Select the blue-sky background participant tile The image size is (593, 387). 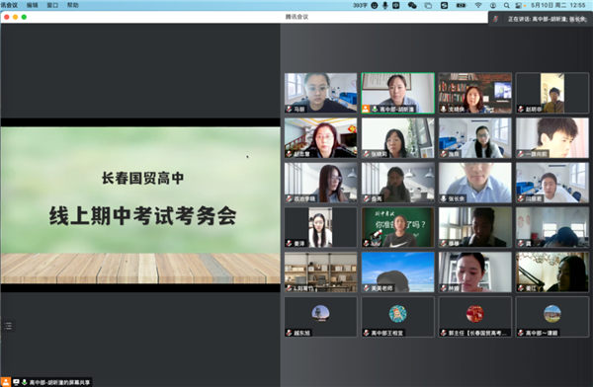point(398,272)
